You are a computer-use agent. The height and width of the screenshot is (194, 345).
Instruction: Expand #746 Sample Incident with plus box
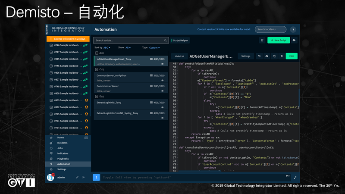(51, 45)
